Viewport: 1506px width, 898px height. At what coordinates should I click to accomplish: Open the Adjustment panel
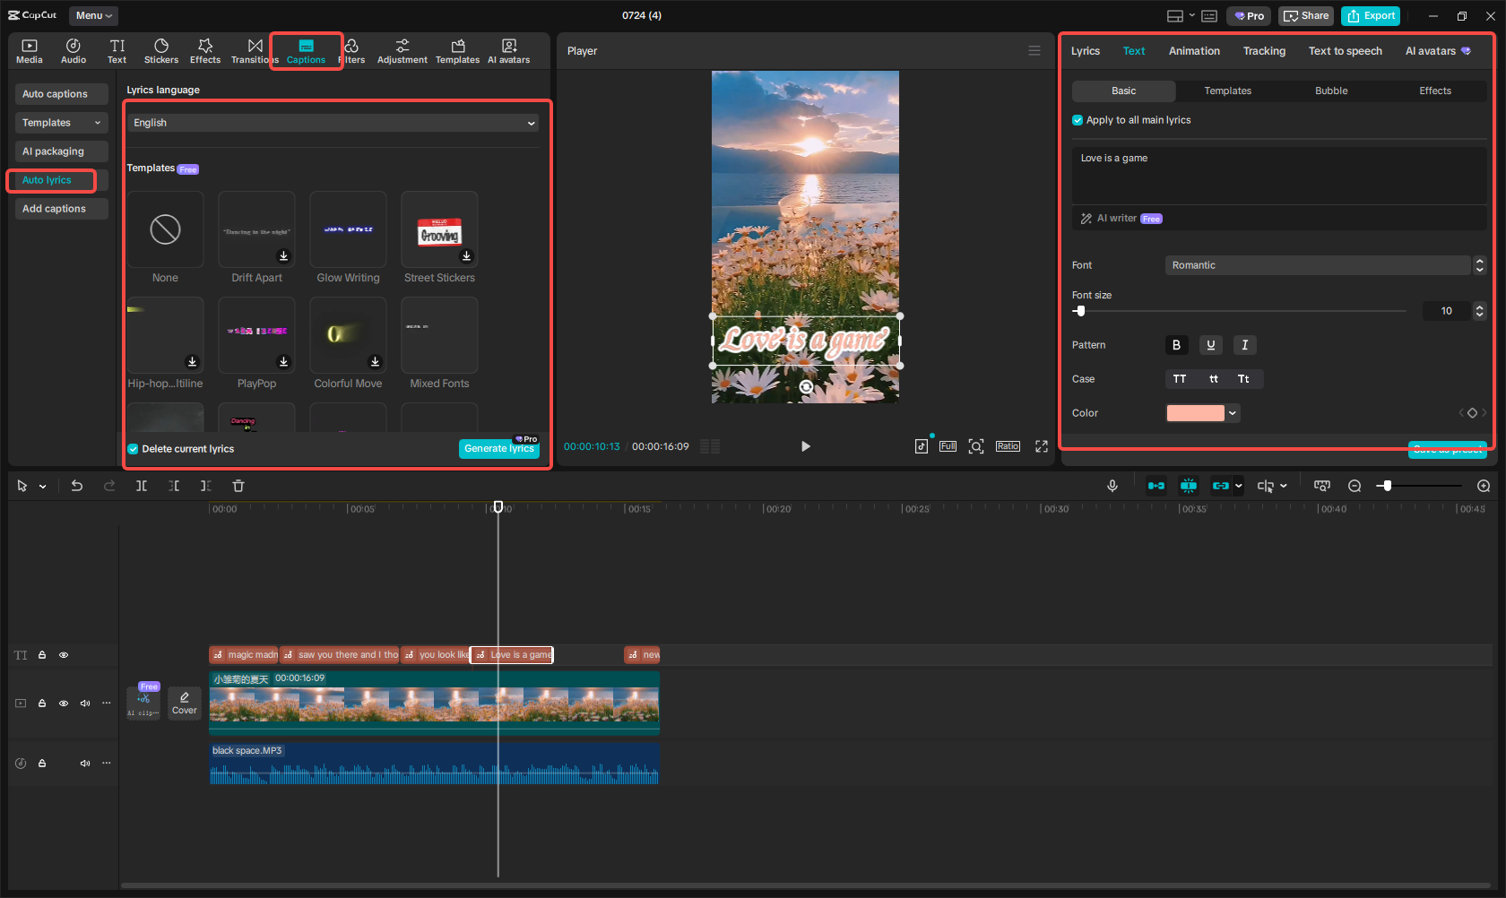[402, 50]
